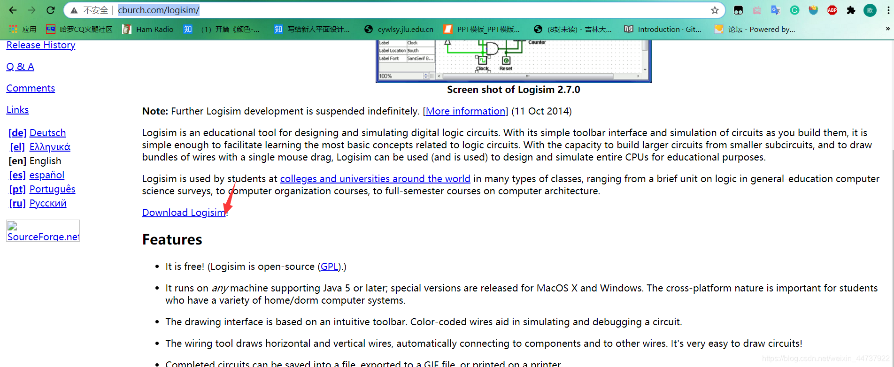
Task: Show more hidden bookmarks chevron
Action: 887,29
